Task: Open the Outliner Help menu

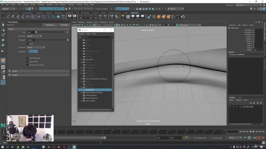Action: pyautogui.click(x=94, y=34)
